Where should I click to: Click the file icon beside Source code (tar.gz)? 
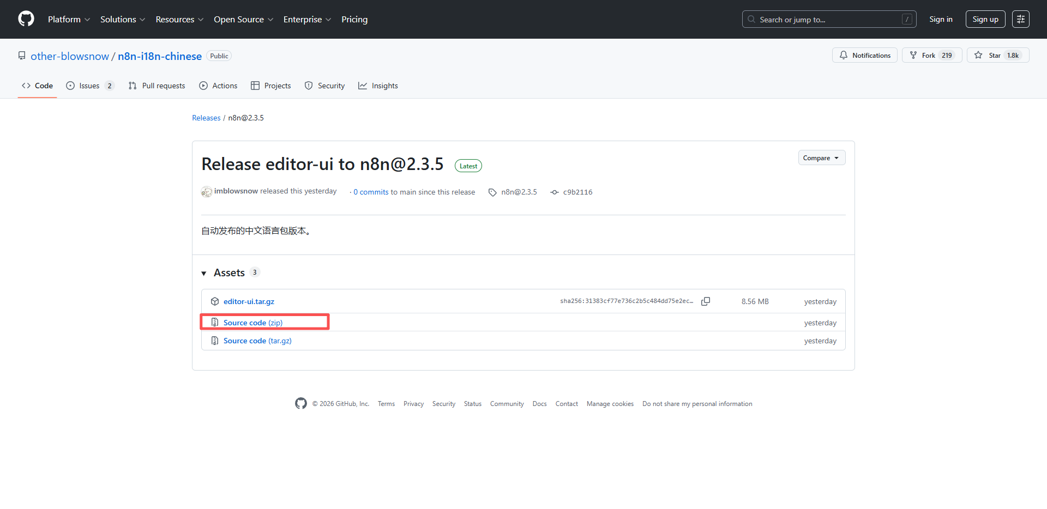(215, 341)
